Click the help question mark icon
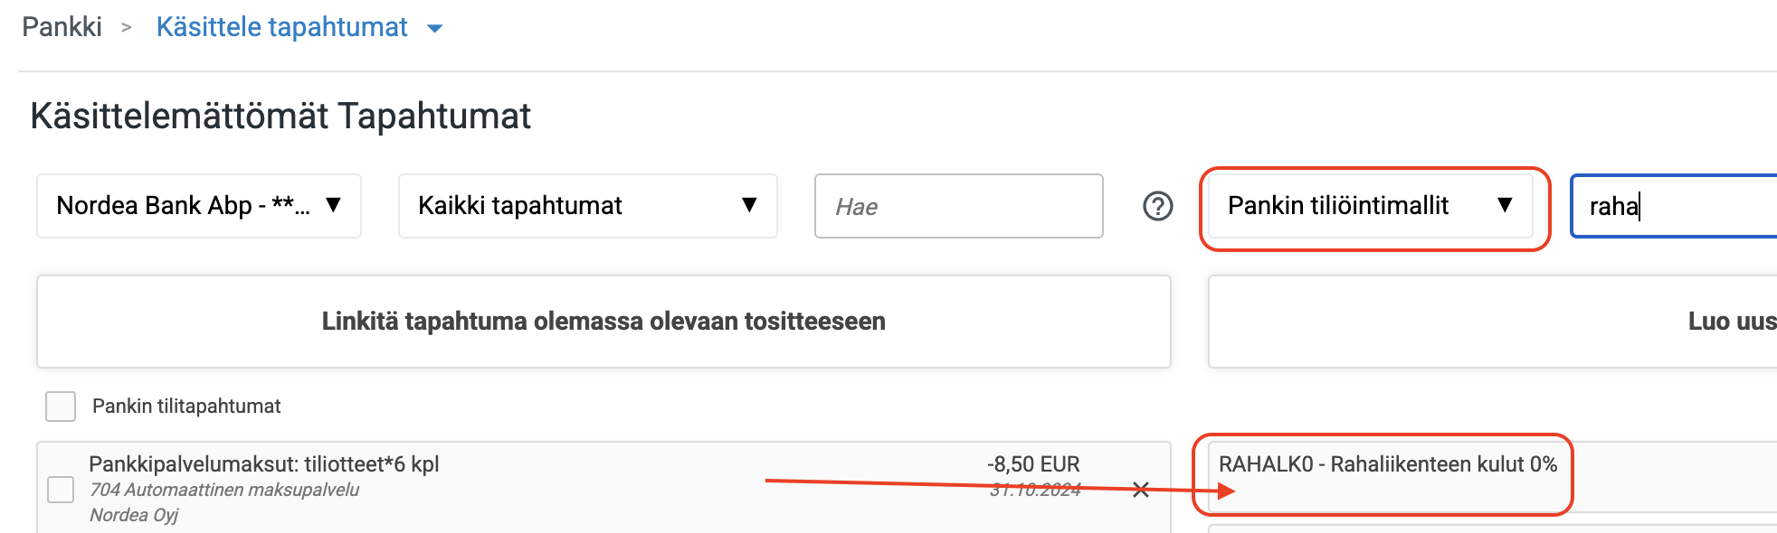 point(1157,207)
